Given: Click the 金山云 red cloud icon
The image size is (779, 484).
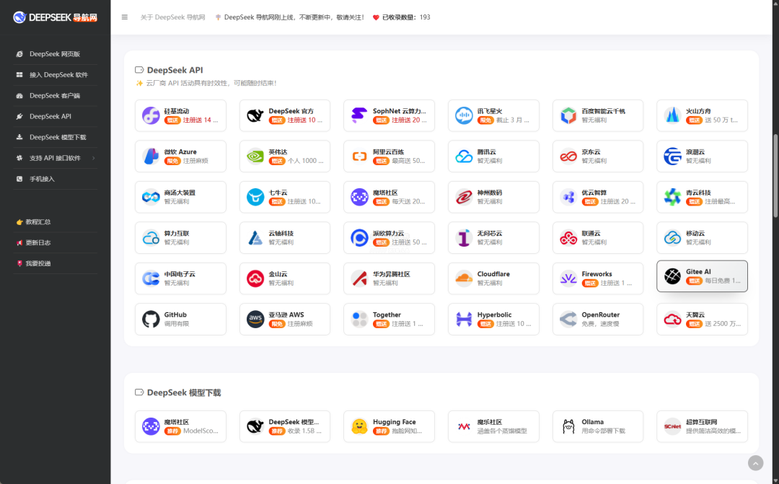Looking at the screenshot, I should click(x=255, y=278).
